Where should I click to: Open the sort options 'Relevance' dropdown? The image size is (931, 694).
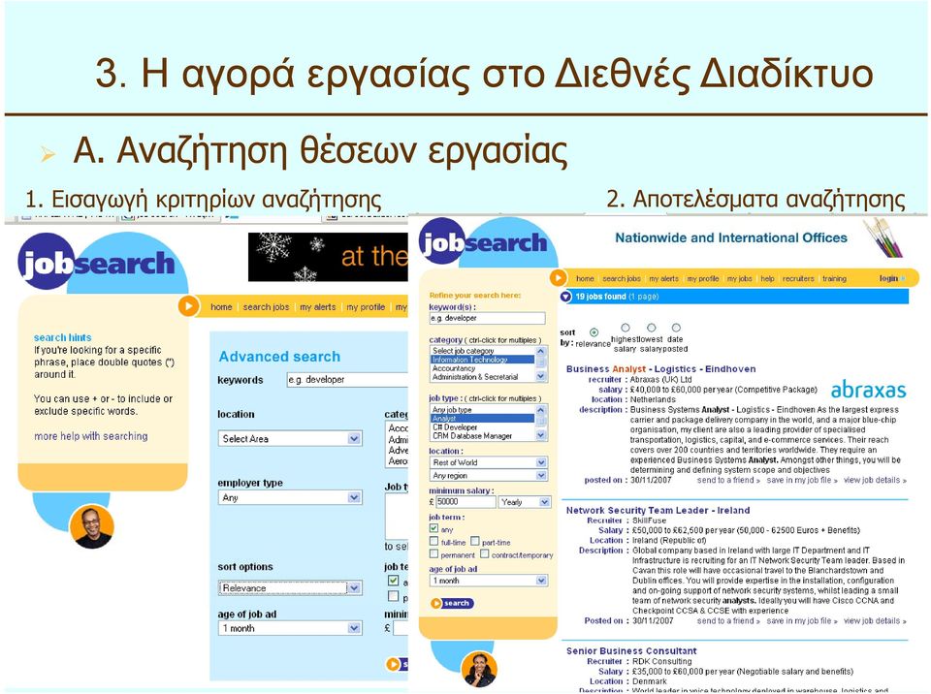click(290, 587)
